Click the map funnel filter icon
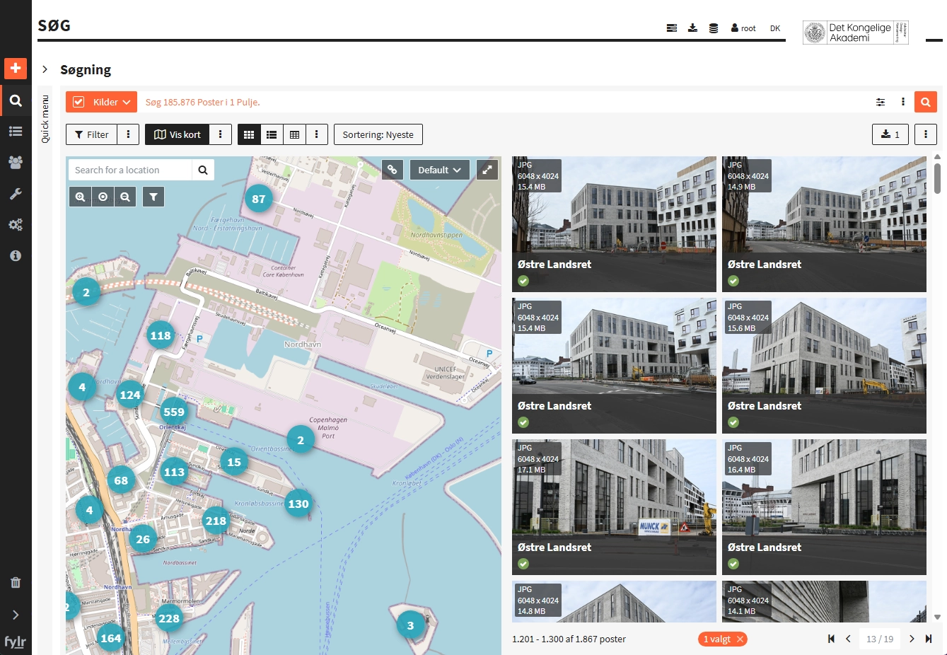 pyautogui.click(x=153, y=197)
